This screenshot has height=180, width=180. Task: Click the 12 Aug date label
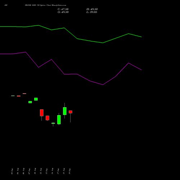point(41,171)
